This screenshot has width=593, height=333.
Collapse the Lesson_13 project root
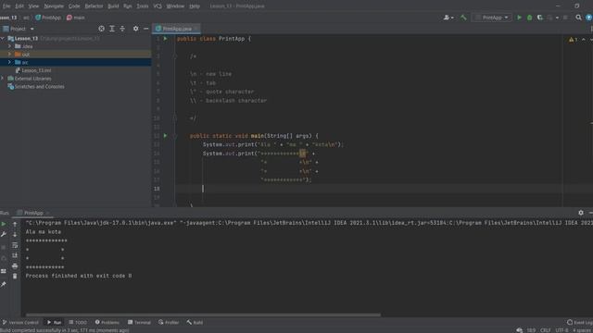tap(4, 38)
